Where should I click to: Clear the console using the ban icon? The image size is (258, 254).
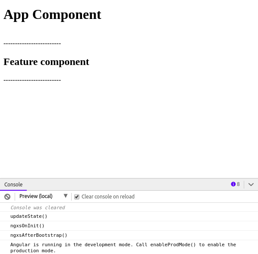(x=7, y=197)
